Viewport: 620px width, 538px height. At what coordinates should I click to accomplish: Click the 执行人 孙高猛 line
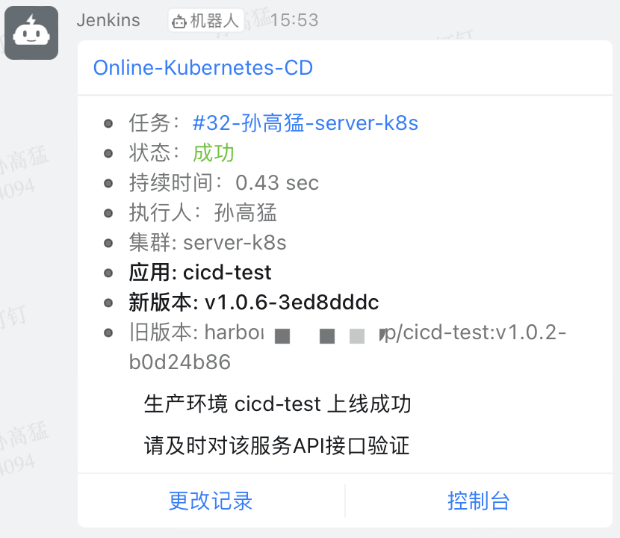click(x=203, y=213)
